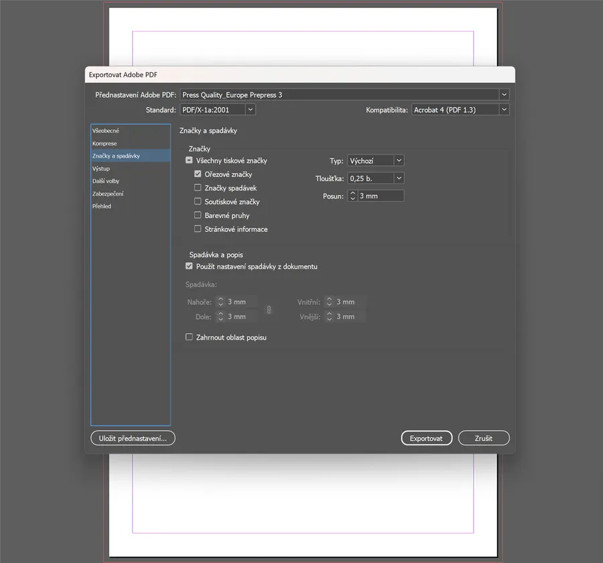Image resolution: width=603 pixels, height=563 pixels.
Task: Select the Výstup section
Action: pos(131,168)
